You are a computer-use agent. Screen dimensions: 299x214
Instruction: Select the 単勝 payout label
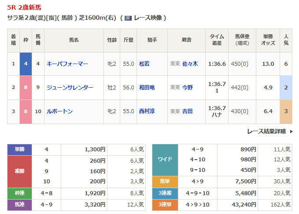point(20,150)
